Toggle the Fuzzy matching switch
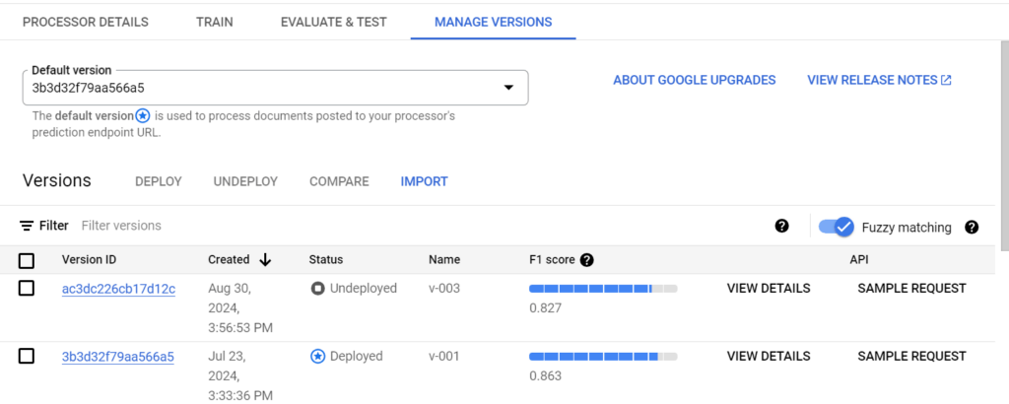Screen dimensions: 1009x404 (836, 227)
